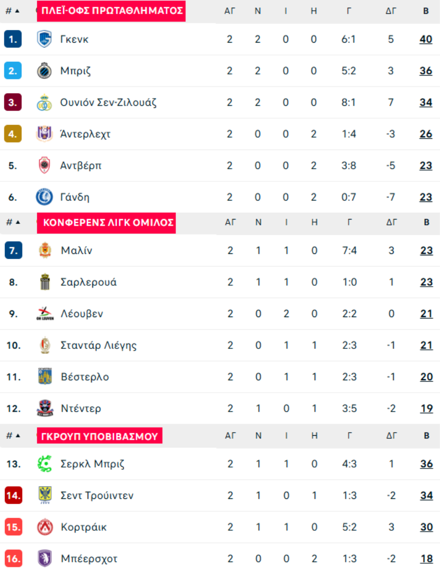The image size is (440, 570).
Task: Sort by rank arrow in ΠΛΕΪ-ΟΦΣ ΠΡΩΤΑΘΛΗΜΑΤΟΣ header
Action: [x=17, y=11]
